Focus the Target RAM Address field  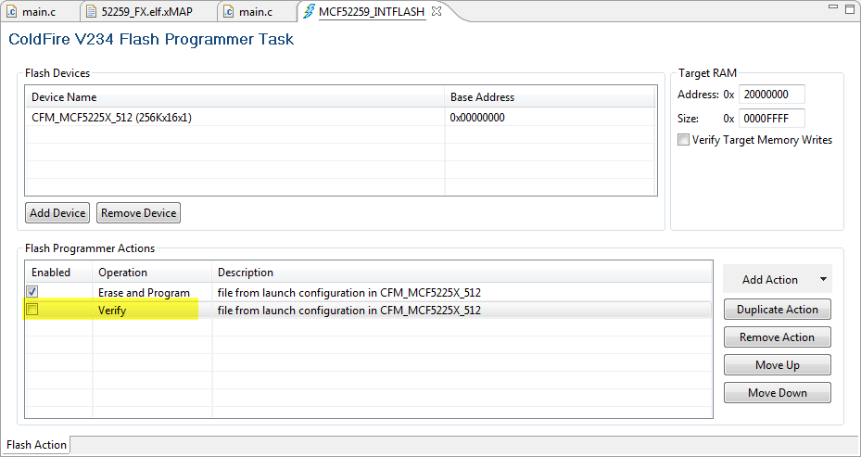pyautogui.click(x=771, y=95)
